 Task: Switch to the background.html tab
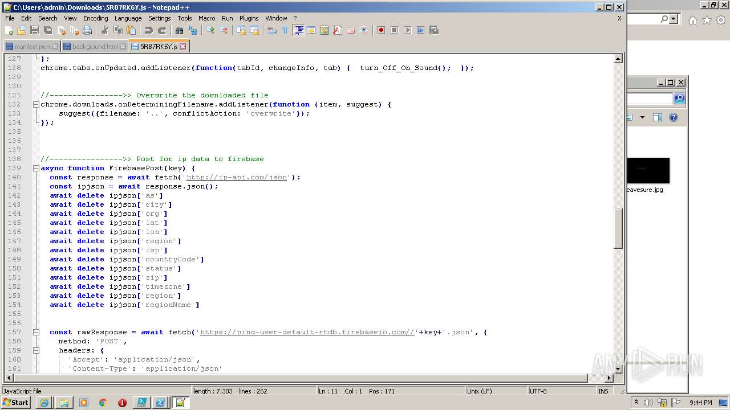tap(95, 47)
